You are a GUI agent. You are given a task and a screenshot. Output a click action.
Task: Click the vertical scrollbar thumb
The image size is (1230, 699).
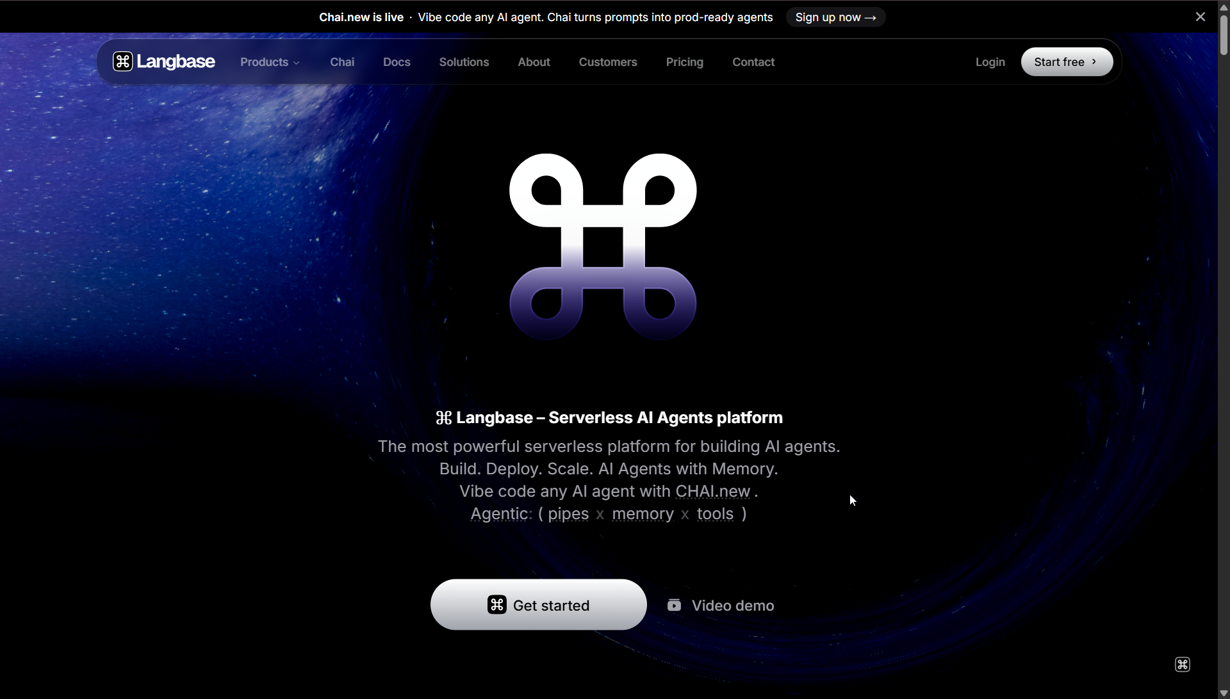(1224, 35)
